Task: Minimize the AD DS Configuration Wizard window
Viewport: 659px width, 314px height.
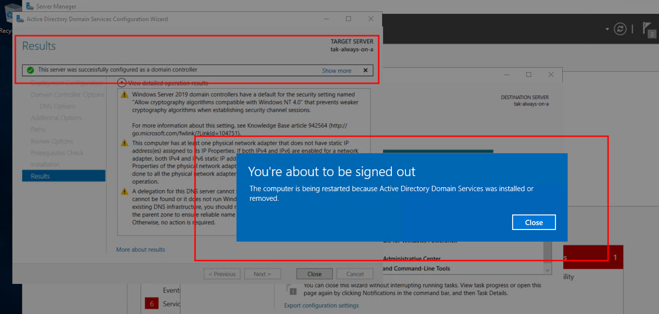Action: [x=327, y=19]
